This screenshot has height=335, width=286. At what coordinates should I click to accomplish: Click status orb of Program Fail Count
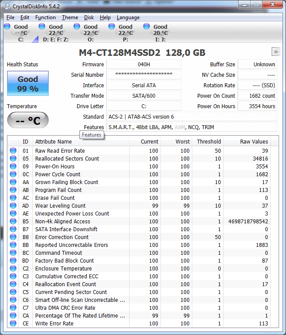coord(13,190)
